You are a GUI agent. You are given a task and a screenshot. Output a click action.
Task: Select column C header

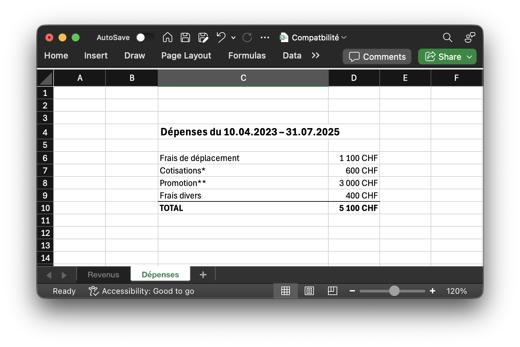[243, 78]
